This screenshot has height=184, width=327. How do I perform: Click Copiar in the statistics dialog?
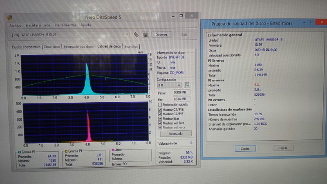click(x=245, y=148)
